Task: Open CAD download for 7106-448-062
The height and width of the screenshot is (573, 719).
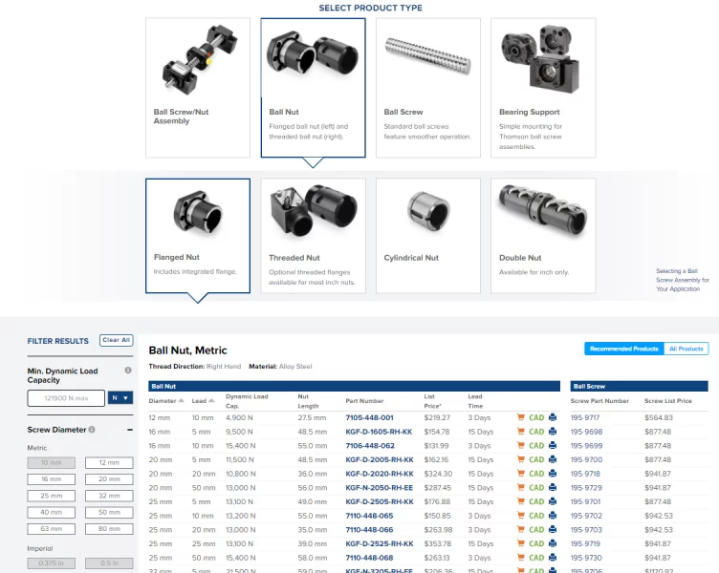Action: pyautogui.click(x=536, y=445)
